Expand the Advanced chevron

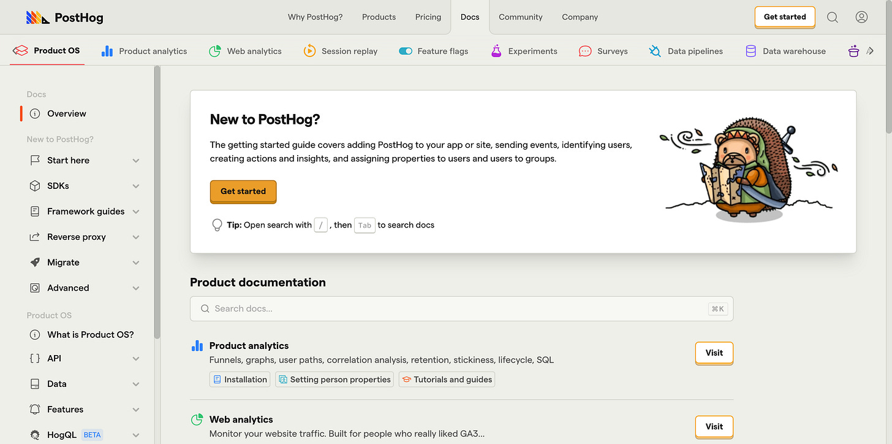coord(136,288)
